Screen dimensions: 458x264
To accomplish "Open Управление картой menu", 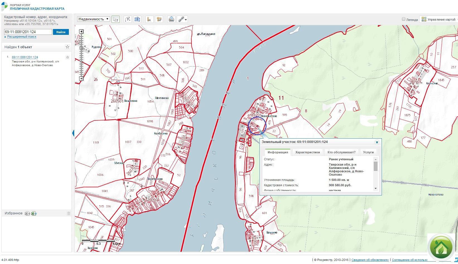I will coord(439,19).
